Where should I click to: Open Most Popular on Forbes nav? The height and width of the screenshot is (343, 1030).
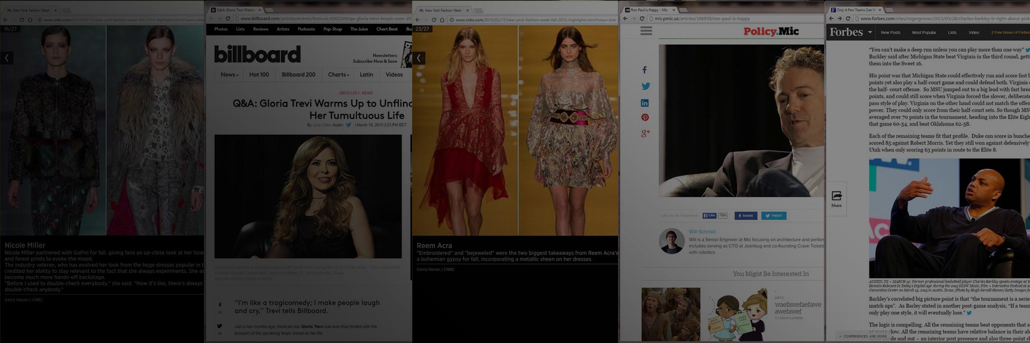click(924, 33)
